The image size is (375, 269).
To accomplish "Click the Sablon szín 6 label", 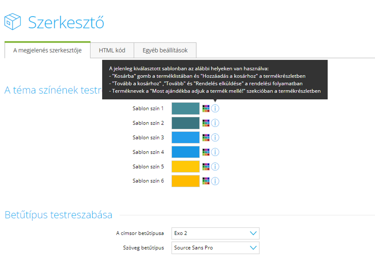I will click(x=148, y=181).
